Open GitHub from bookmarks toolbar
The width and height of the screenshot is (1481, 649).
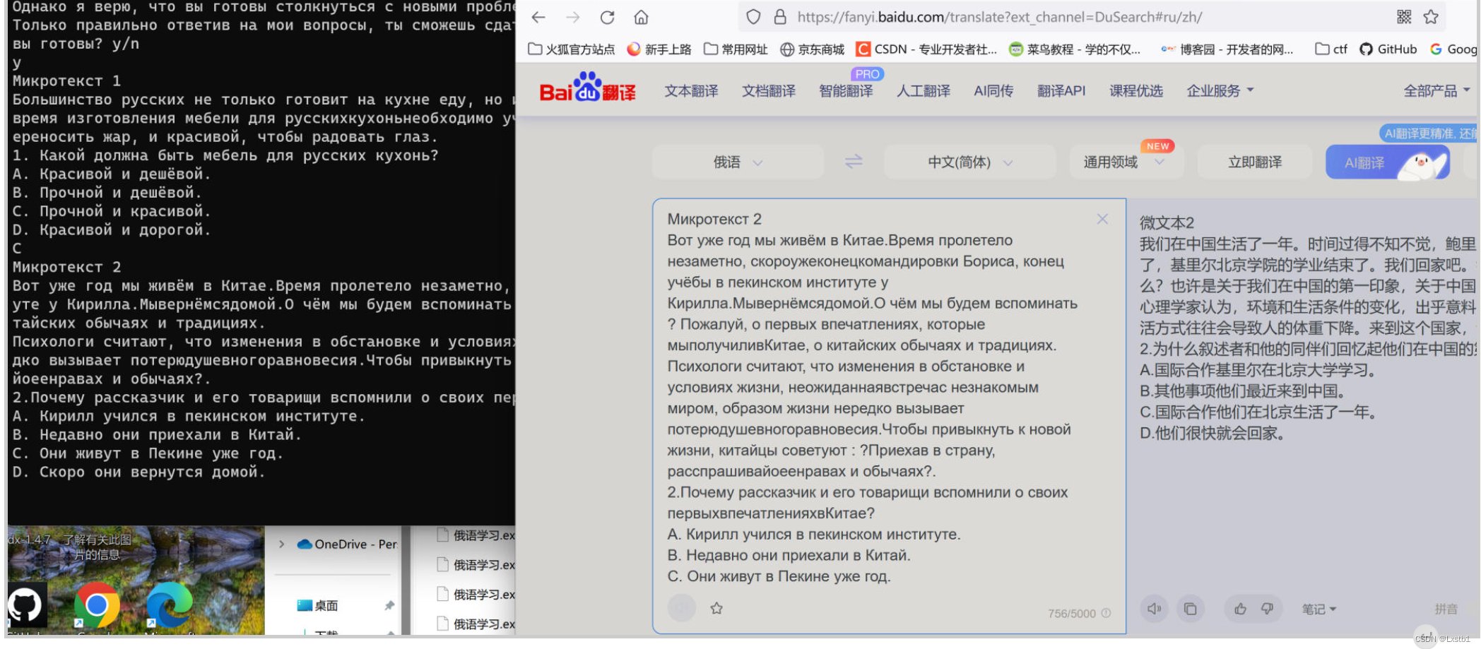coord(1387,49)
